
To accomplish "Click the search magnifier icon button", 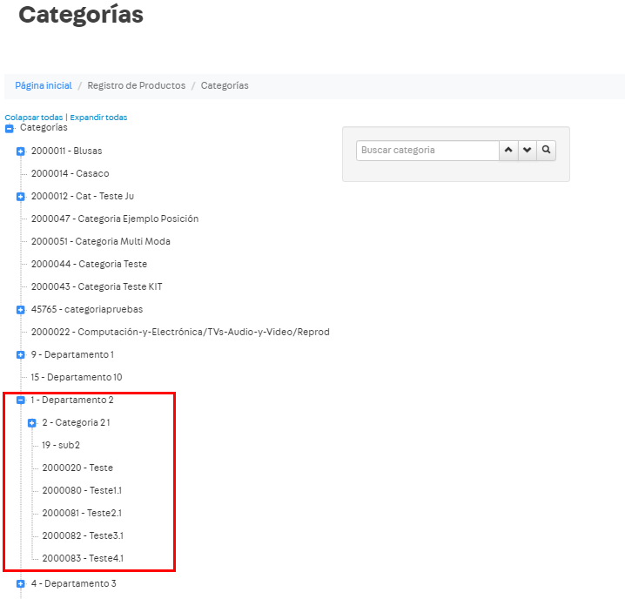I will (x=546, y=150).
